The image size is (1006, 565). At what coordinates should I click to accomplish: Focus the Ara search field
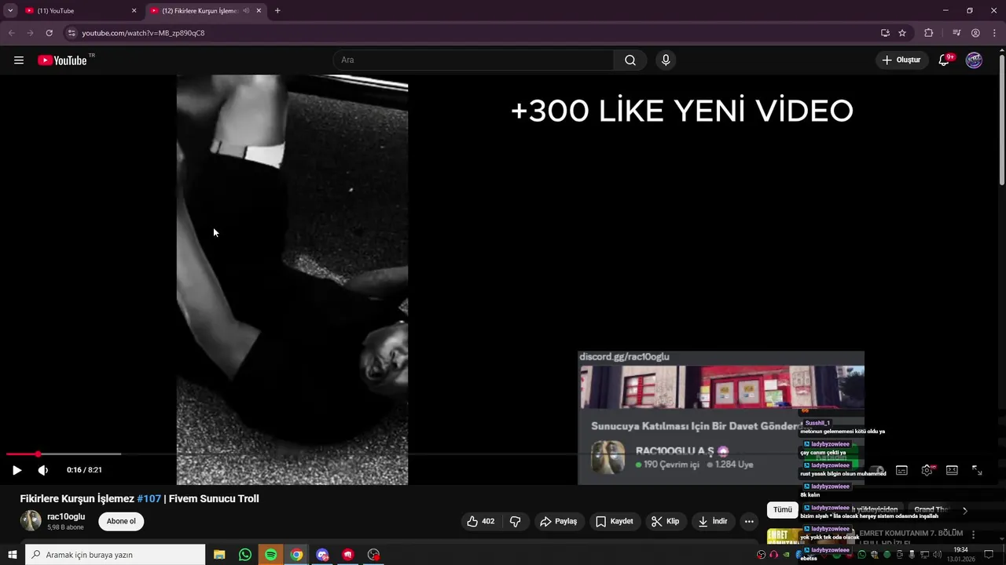[x=473, y=60]
